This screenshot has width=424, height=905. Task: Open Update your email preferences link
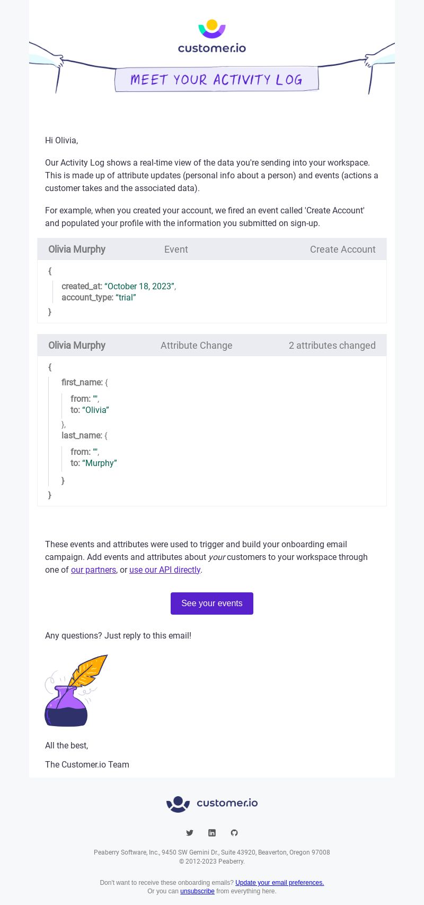(x=279, y=883)
